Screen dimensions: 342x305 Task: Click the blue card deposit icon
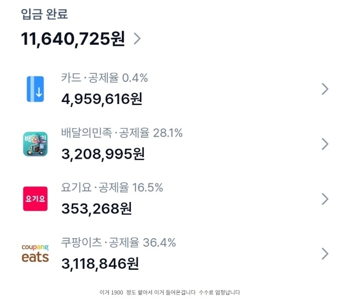point(35,89)
